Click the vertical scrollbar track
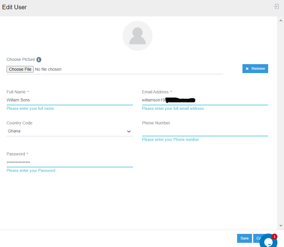Viewport: 284px width, 247px height. pos(281,119)
